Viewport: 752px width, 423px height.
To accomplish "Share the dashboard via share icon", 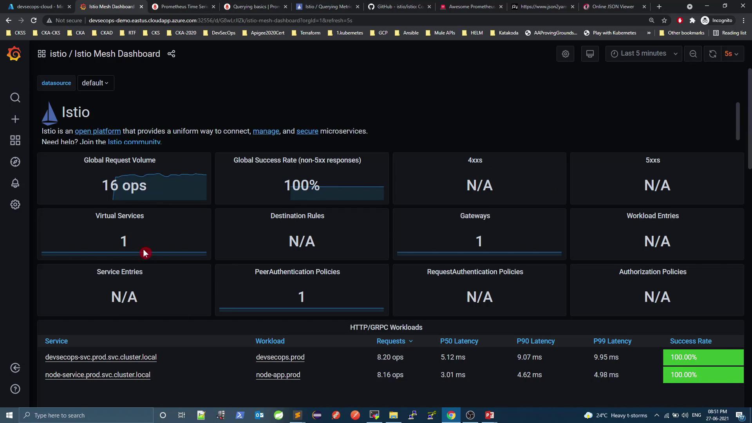I will [171, 54].
